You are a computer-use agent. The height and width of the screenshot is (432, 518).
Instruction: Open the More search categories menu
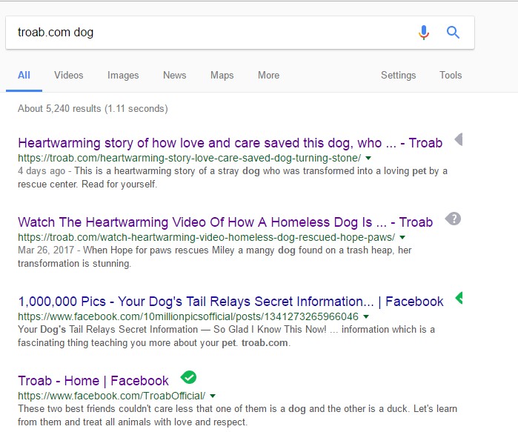point(268,76)
